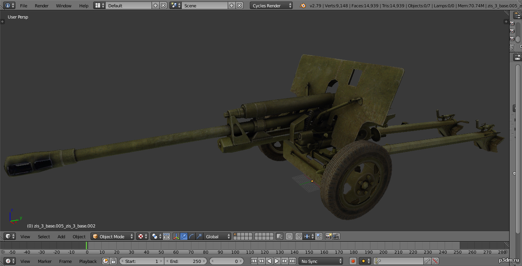Open the Help menu

click(x=84, y=6)
